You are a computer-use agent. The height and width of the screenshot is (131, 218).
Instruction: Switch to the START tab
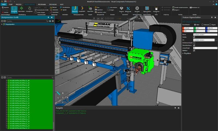point(11,4)
